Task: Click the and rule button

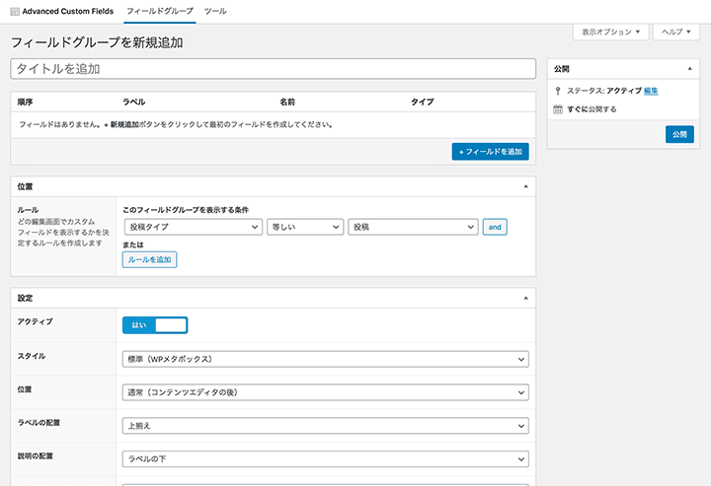Action: (x=495, y=227)
